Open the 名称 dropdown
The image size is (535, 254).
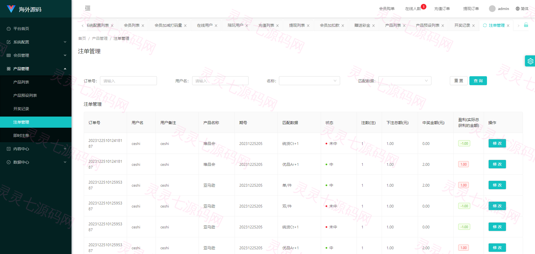coord(309,81)
